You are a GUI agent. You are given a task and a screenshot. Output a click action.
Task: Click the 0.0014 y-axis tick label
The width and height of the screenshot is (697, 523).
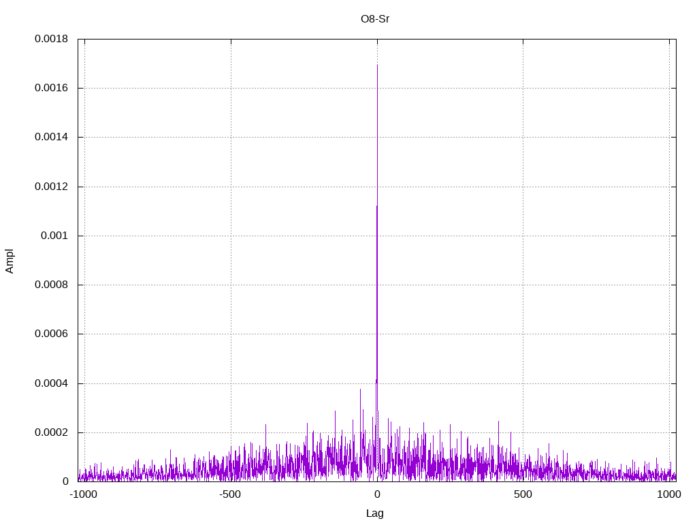tap(51, 137)
